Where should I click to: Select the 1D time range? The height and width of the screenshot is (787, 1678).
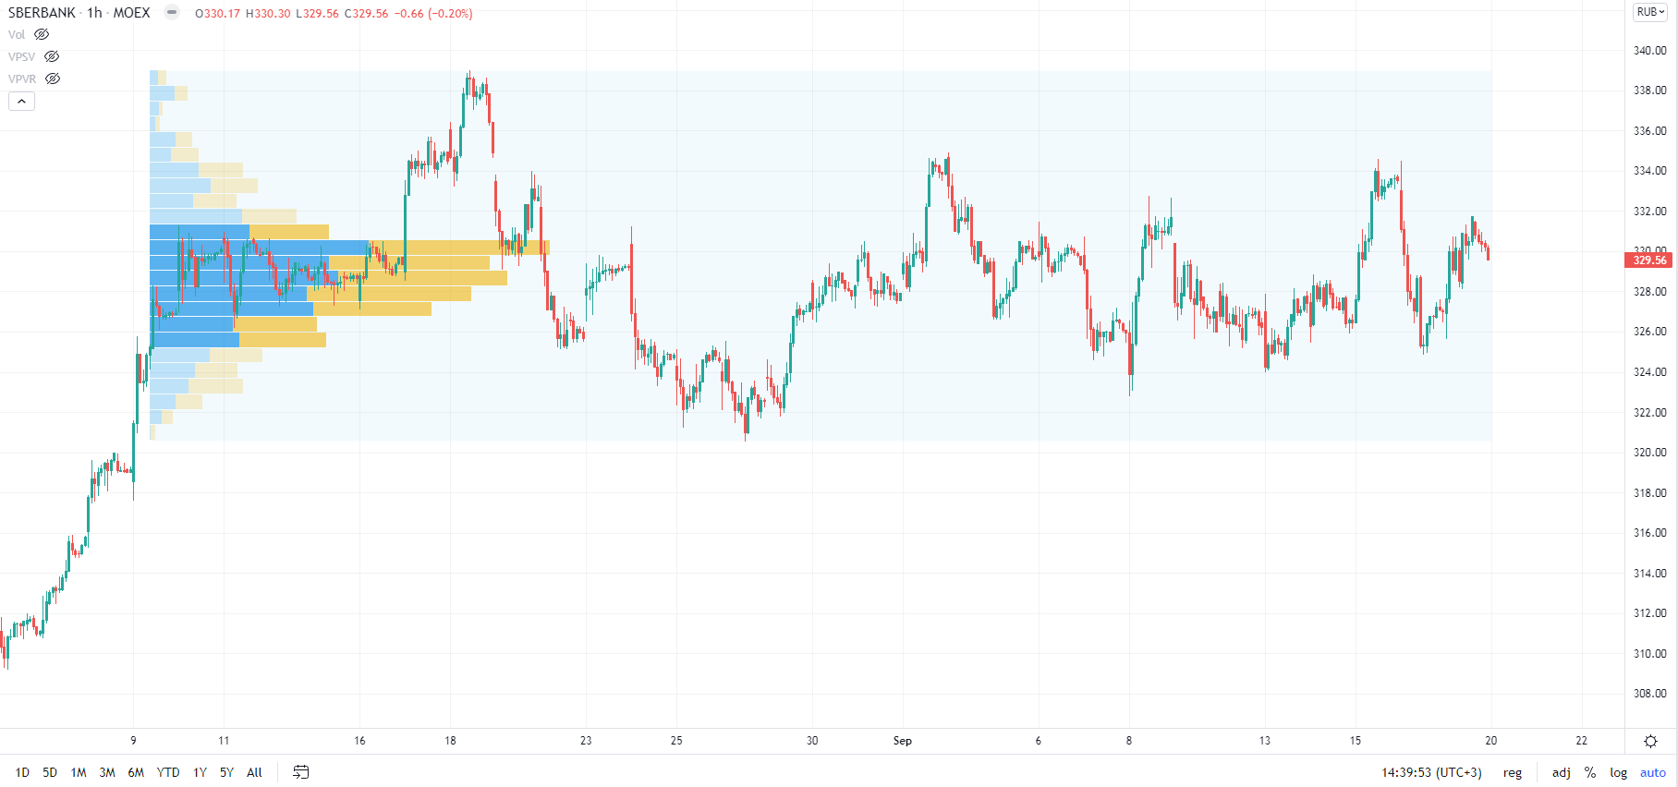click(x=22, y=772)
